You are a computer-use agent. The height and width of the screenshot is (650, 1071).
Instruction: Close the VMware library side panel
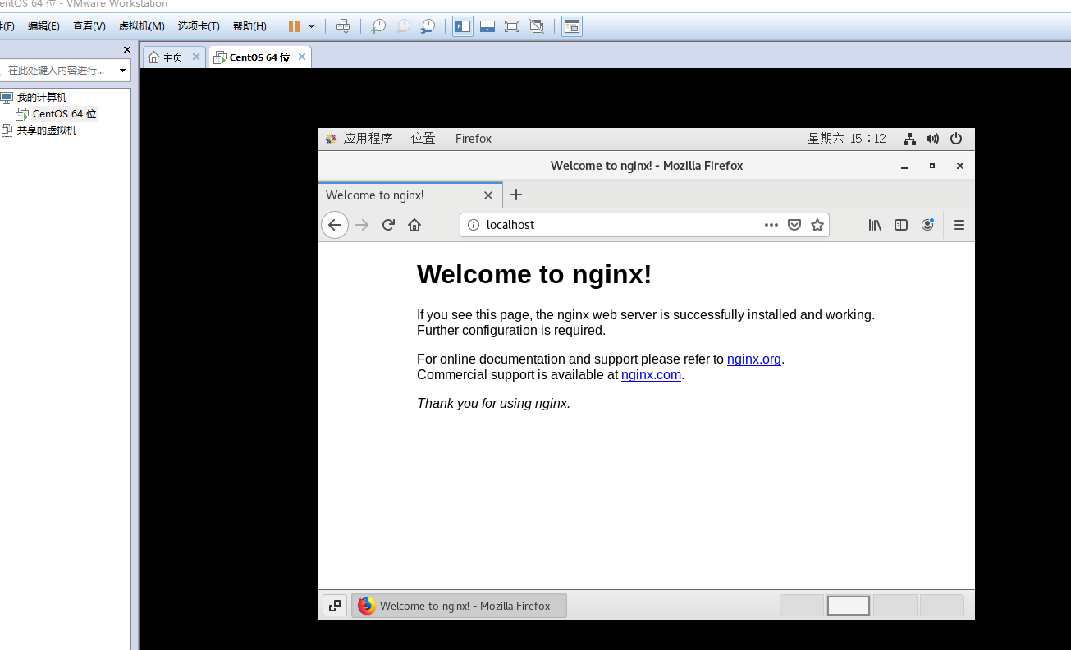127,50
